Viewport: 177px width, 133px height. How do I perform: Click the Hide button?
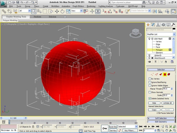(154, 103)
